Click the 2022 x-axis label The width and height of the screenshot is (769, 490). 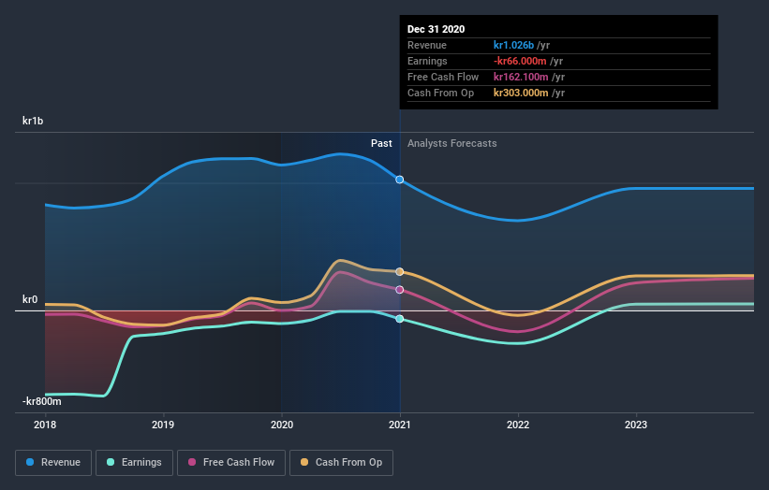(x=518, y=425)
